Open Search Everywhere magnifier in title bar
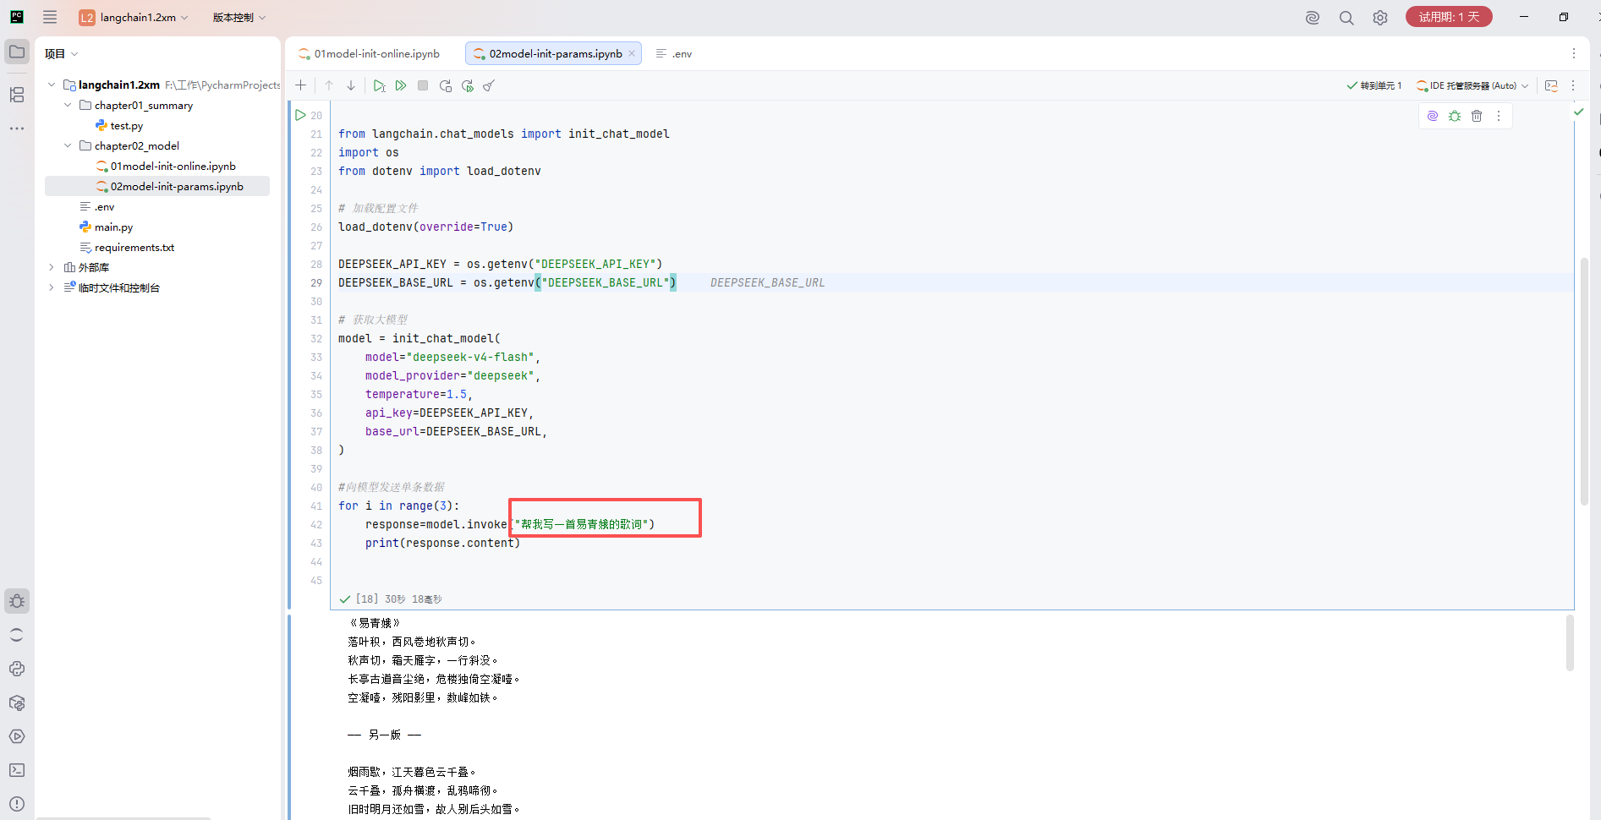 pyautogui.click(x=1346, y=18)
